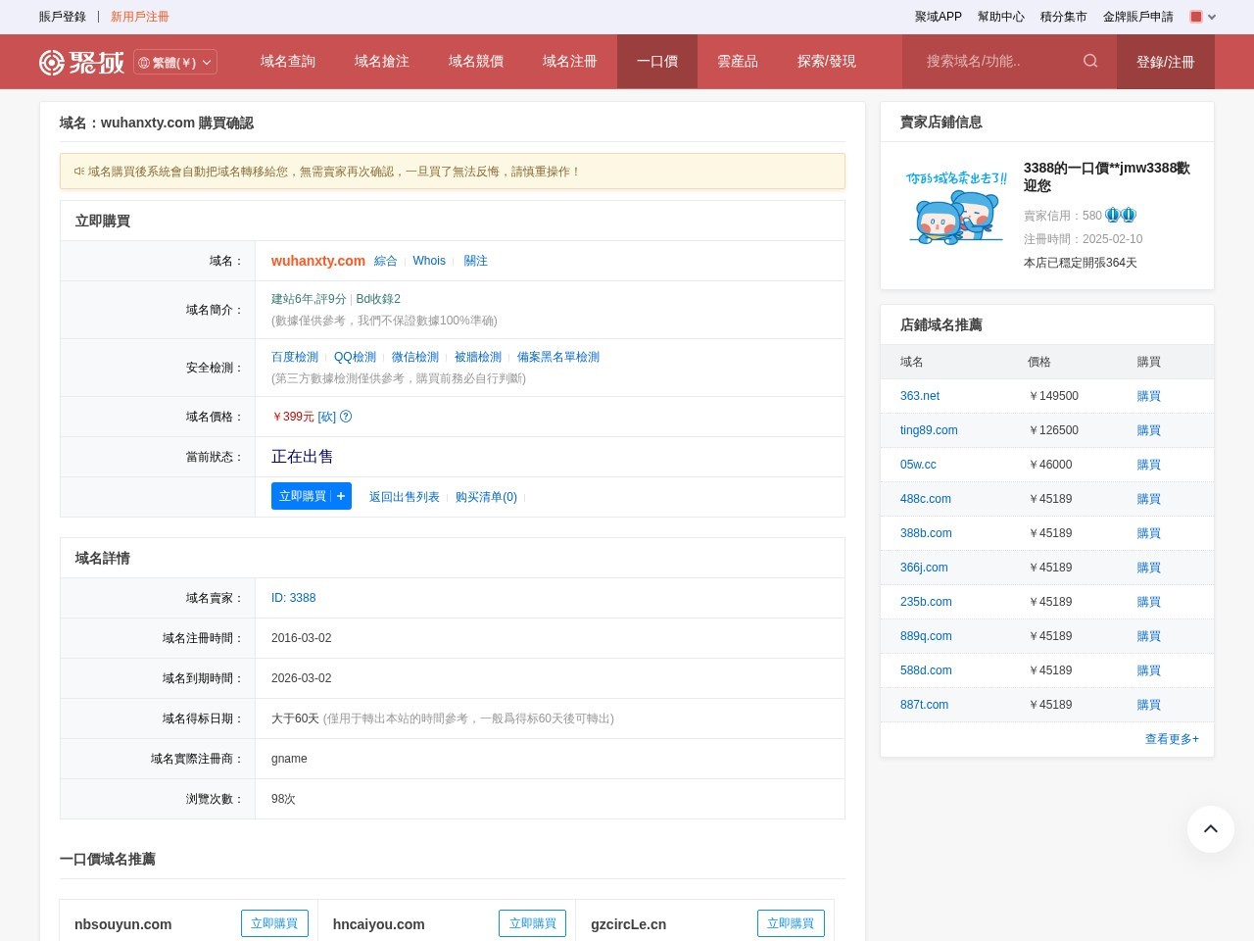Screen dimensions: 1254x941
Task: Click 購買 for 887t.com
Action: pos(1149,705)
